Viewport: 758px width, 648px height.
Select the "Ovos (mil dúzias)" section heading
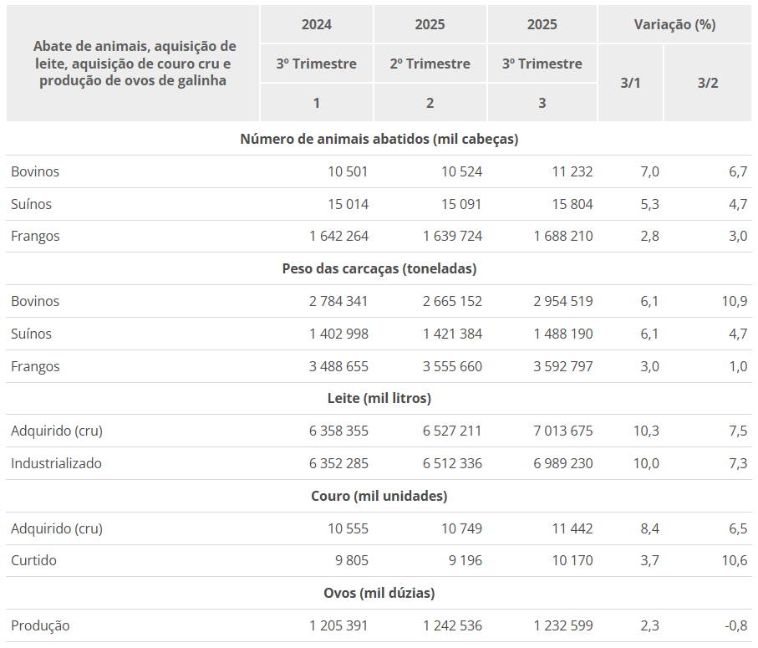tap(379, 593)
